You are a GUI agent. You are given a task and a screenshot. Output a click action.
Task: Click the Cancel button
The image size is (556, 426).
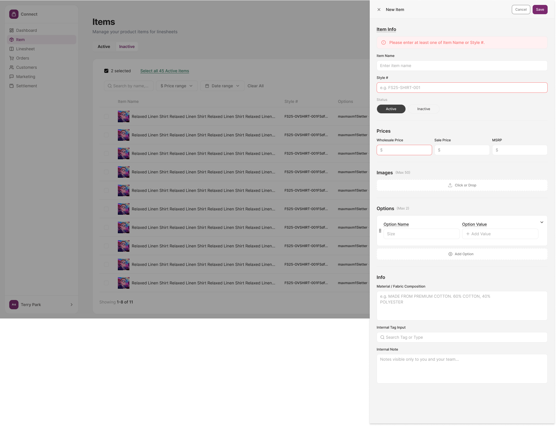point(521,10)
